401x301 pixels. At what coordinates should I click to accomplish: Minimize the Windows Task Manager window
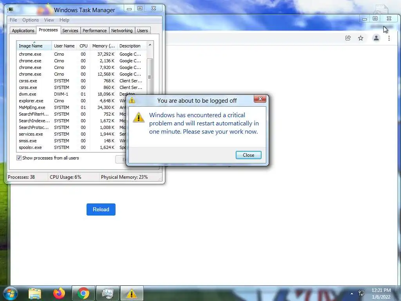point(129,9)
